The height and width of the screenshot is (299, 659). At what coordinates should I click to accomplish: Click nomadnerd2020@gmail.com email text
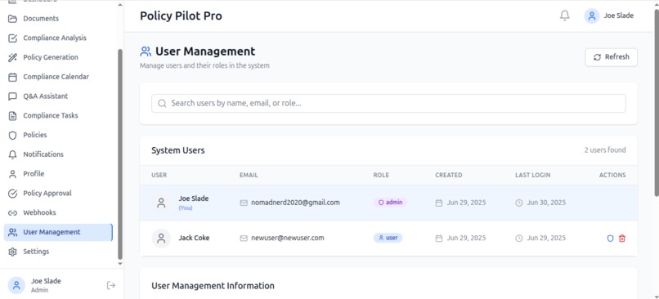[295, 203]
